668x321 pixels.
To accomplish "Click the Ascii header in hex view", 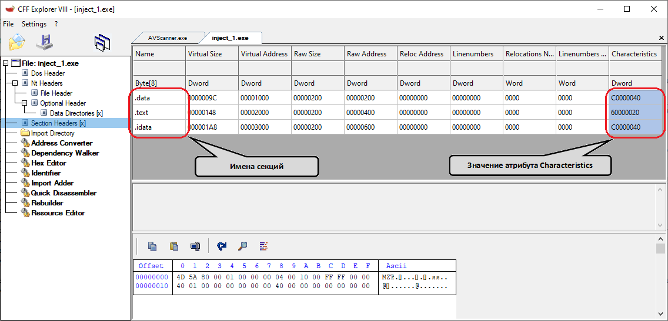I will (396, 266).
